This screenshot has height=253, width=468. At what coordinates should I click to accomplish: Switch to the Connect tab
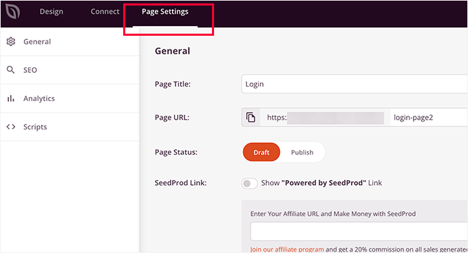105,12
